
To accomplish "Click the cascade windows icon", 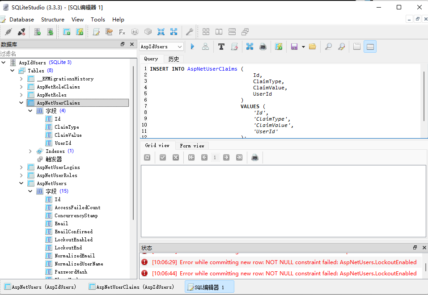I will (245, 32).
